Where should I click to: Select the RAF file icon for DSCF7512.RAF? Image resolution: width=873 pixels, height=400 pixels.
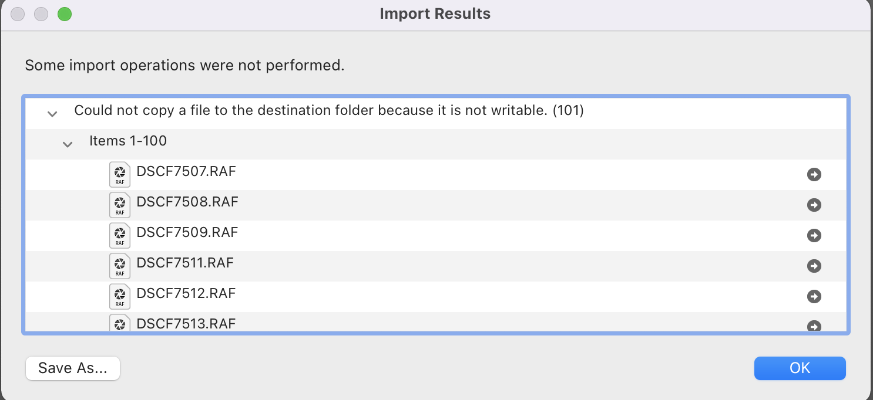click(x=119, y=296)
